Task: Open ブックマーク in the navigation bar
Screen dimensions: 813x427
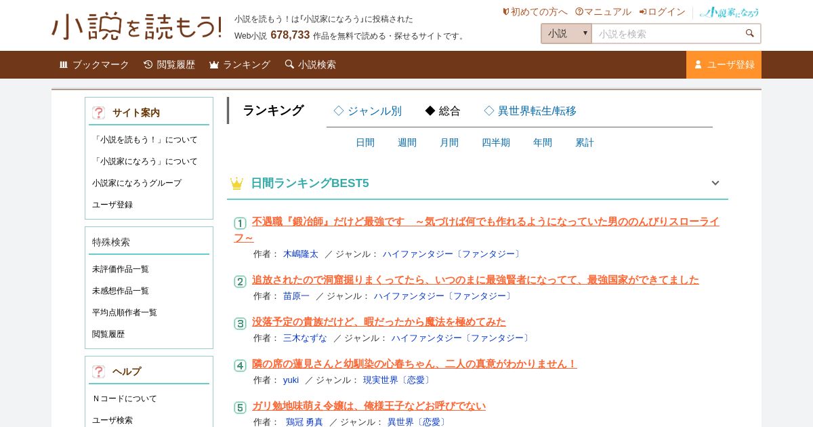Action: [94, 64]
